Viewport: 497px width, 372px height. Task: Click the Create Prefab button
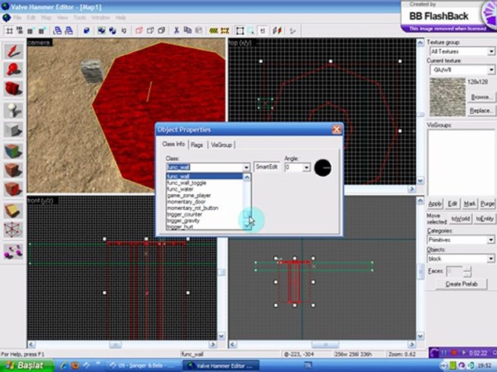pos(461,284)
